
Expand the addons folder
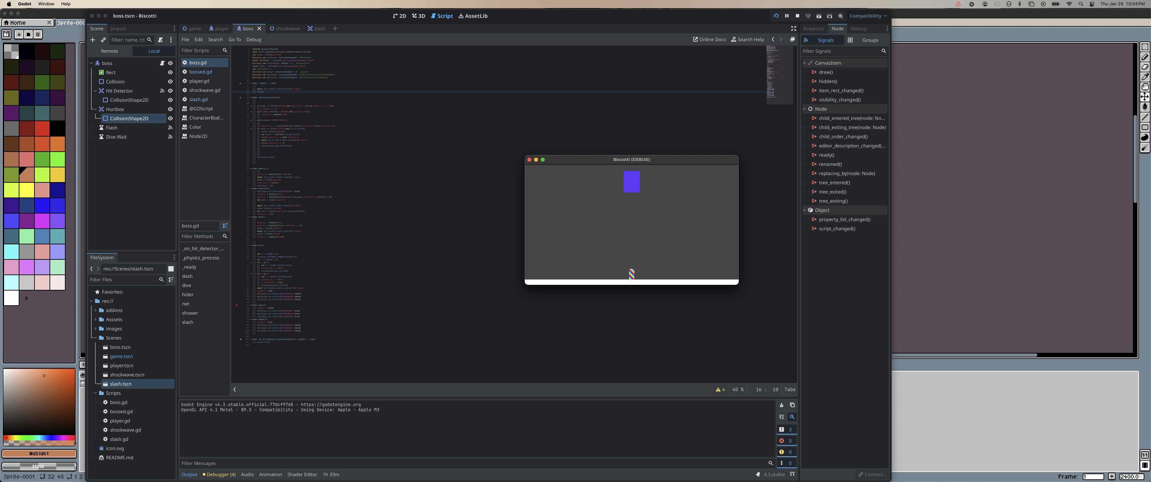coord(96,310)
